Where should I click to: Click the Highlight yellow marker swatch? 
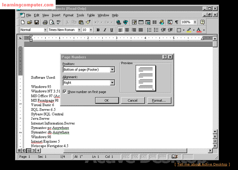[x=189, y=30]
